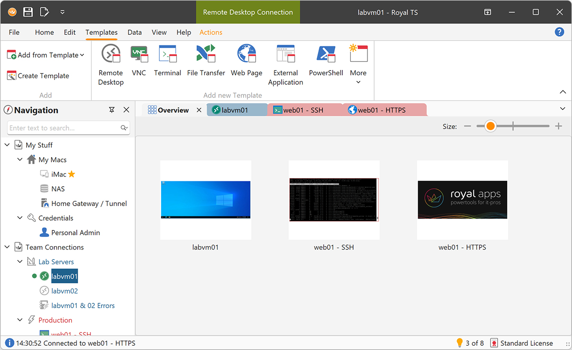The width and height of the screenshot is (572, 350).
Task: Add a new Terminal template
Action: (167, 54)
